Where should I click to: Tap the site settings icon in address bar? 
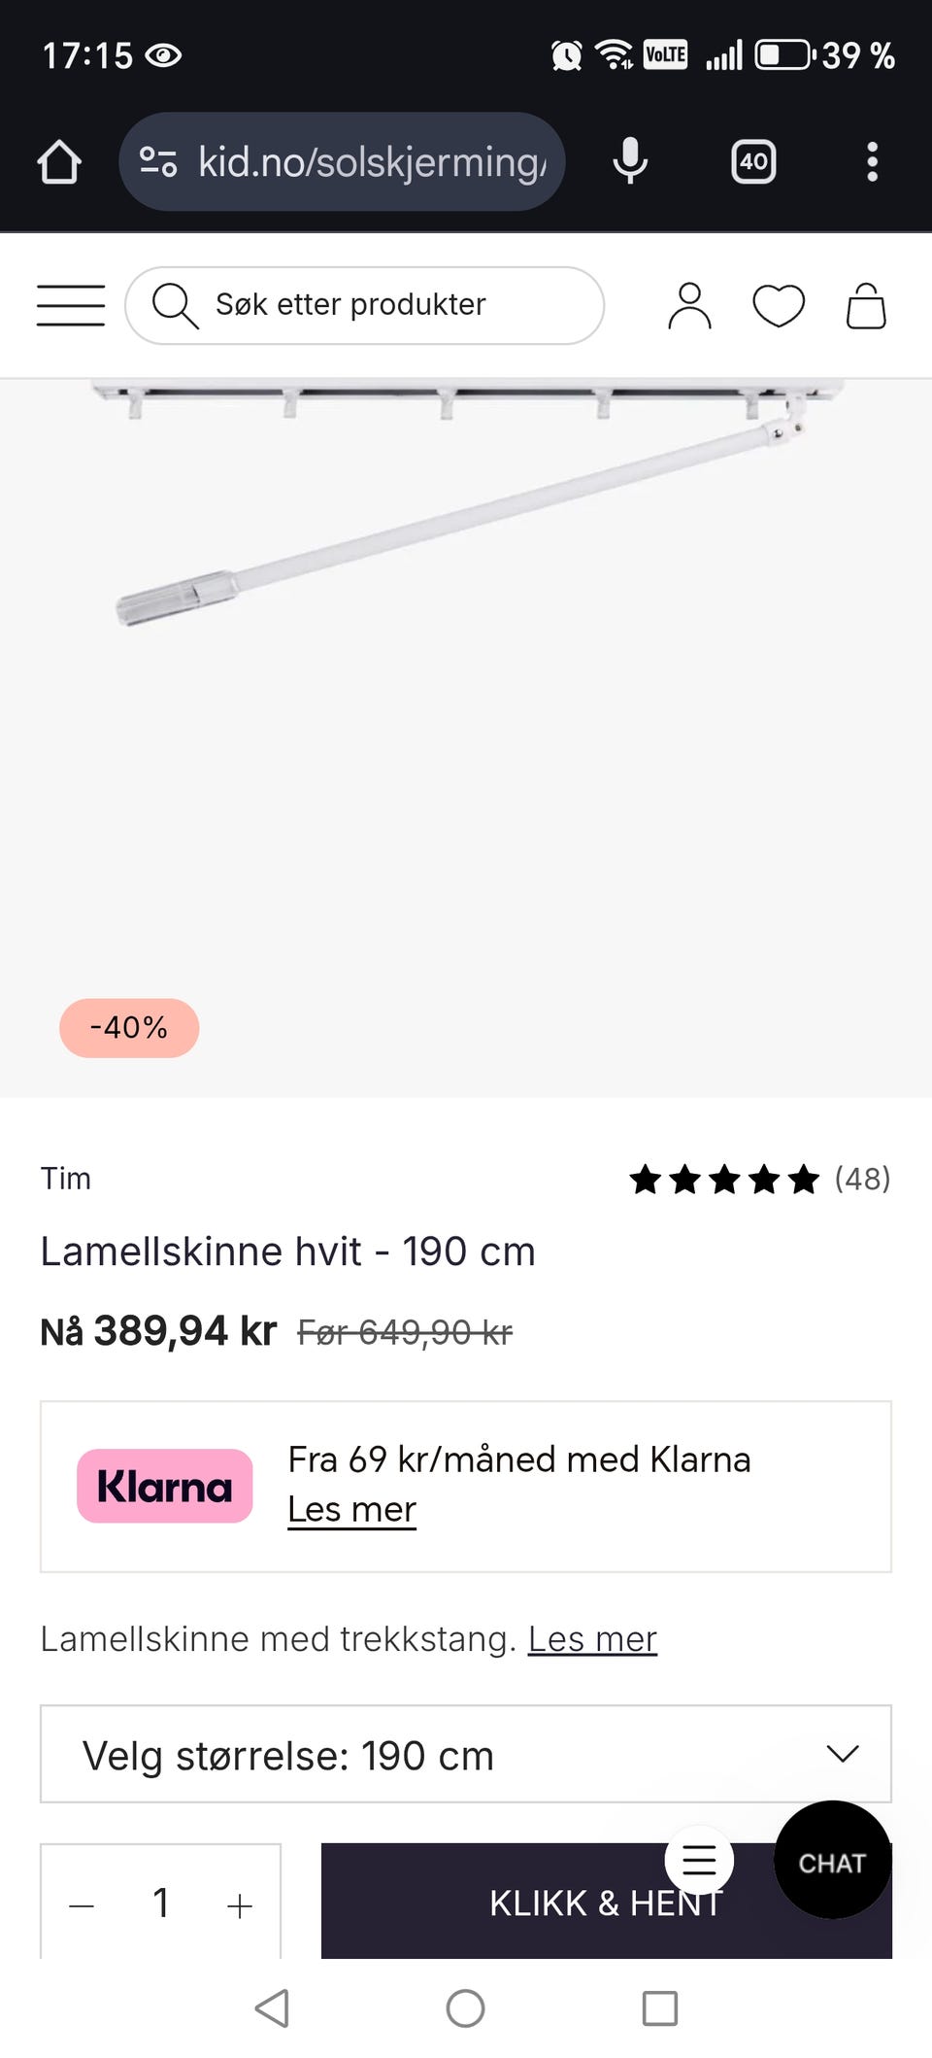click(x=158, y=161)
